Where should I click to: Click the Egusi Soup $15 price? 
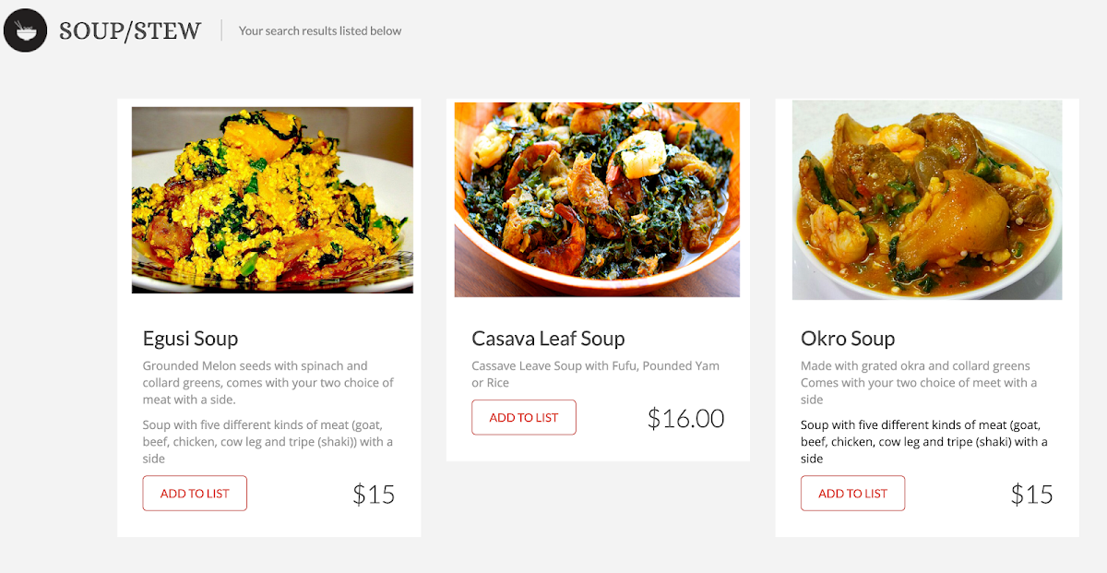(x=374, y=495)
